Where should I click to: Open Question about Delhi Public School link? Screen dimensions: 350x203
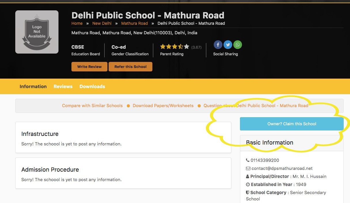point(256,106)
